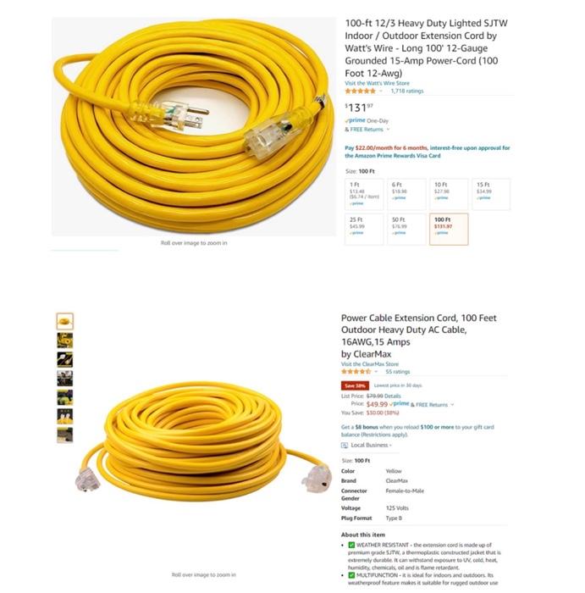Open the 1,718 ratings link
Viewport: 585px width, 593px height.
(x=407, y=91)
